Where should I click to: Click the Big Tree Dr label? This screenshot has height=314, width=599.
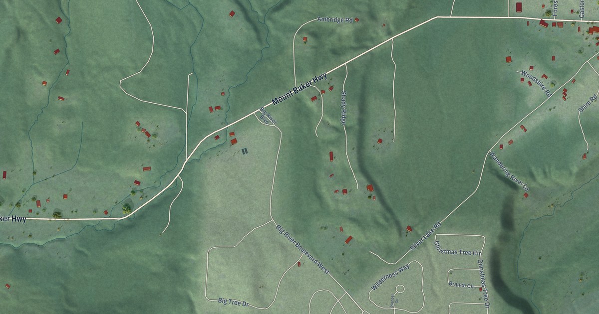click(x=233, y=303)
